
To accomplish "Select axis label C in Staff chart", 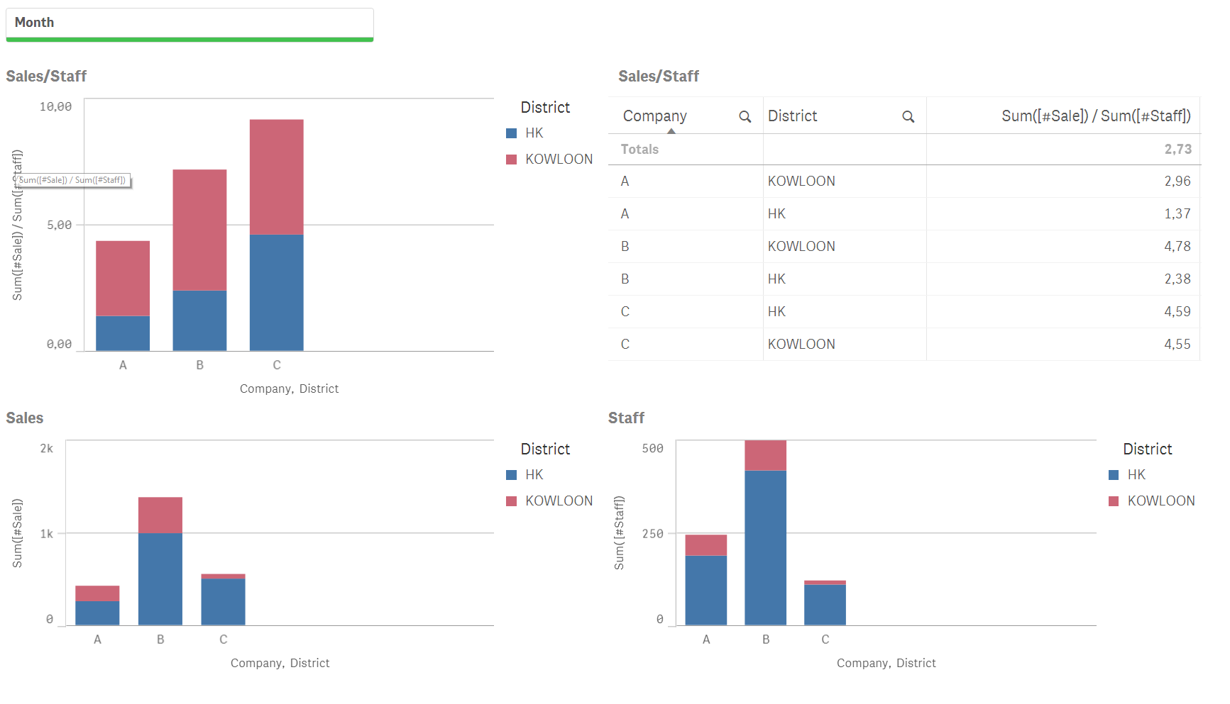I will pos(825,639).
